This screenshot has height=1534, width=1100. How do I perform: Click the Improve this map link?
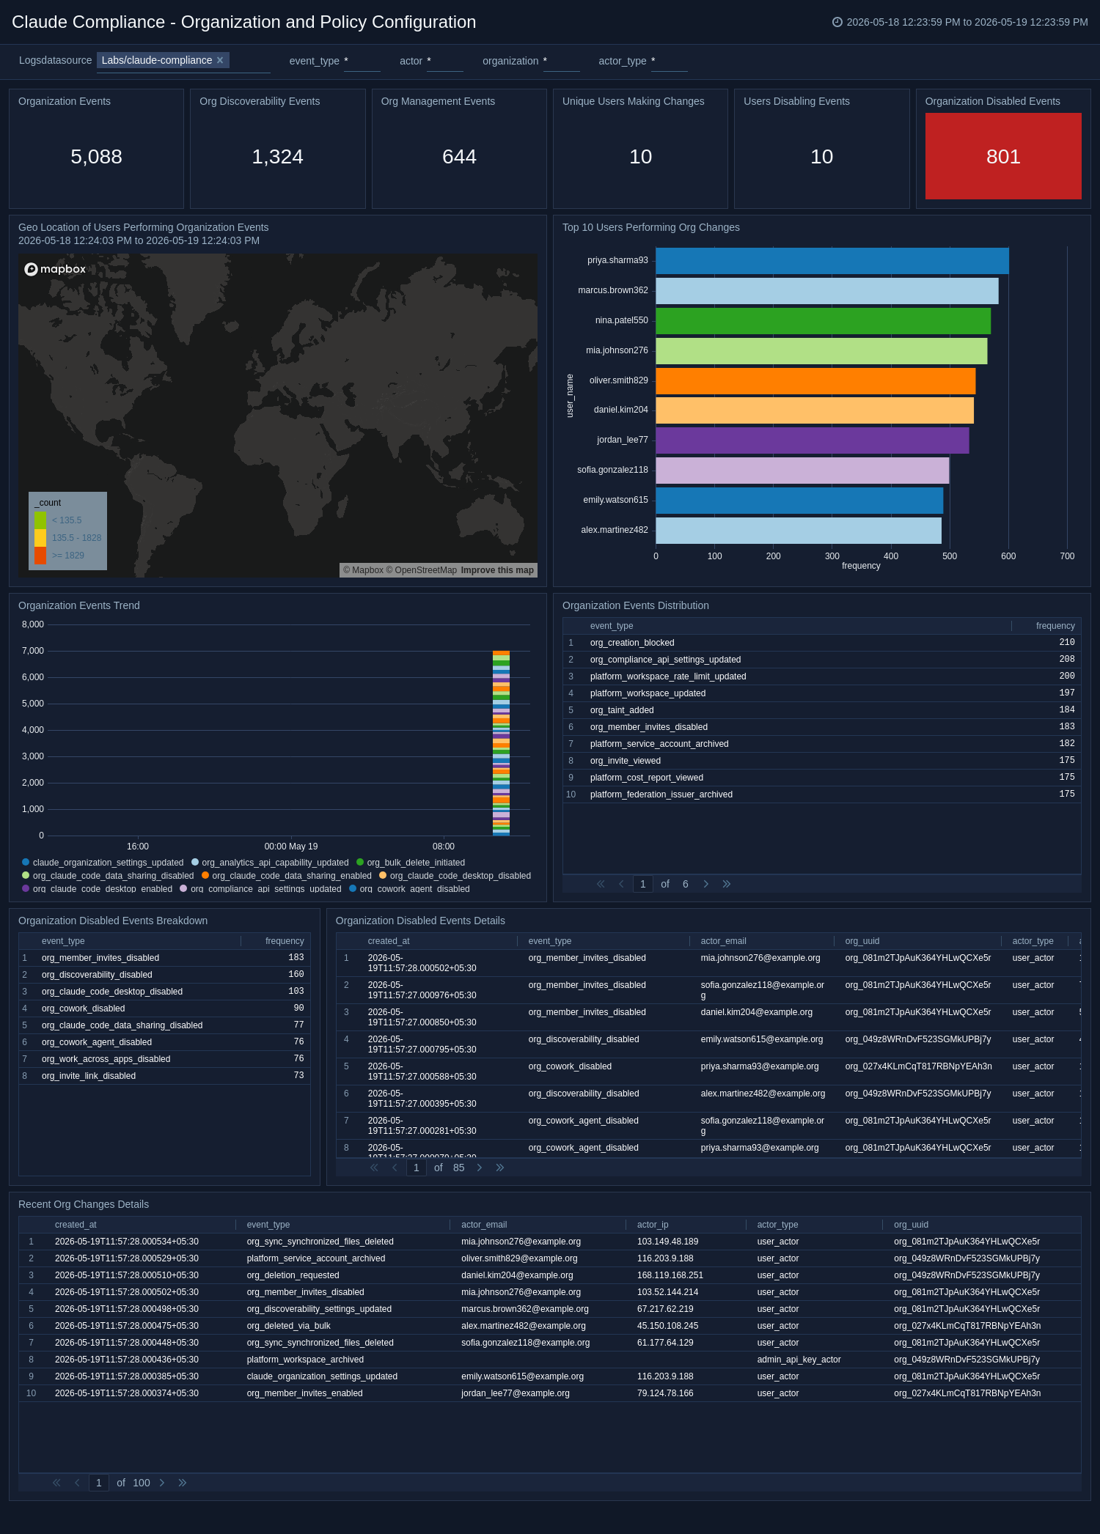(x=497, y=570)
